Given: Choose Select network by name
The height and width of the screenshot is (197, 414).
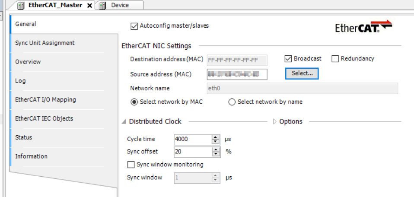Looking at the screenshot, I should 232,102.
